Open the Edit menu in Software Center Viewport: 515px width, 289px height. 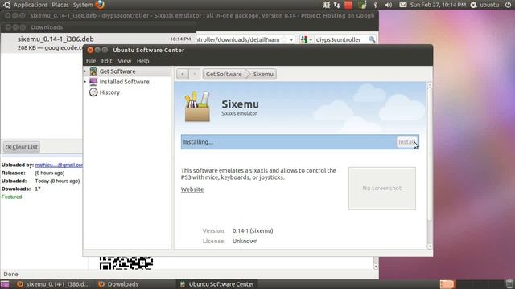click(x=106, y=61)
